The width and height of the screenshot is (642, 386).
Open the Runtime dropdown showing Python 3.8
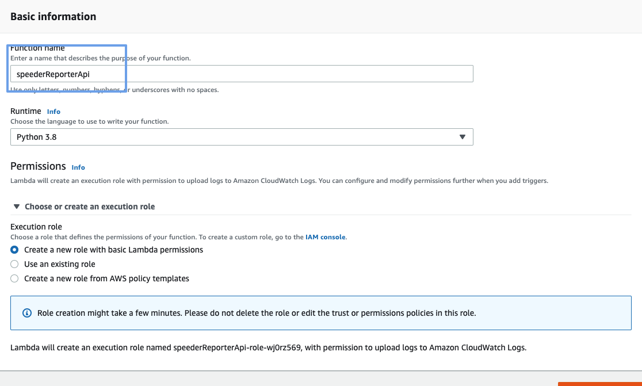242,137
